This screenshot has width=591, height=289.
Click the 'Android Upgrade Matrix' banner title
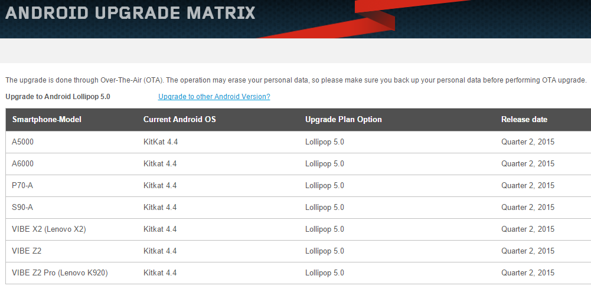point(130,13)
